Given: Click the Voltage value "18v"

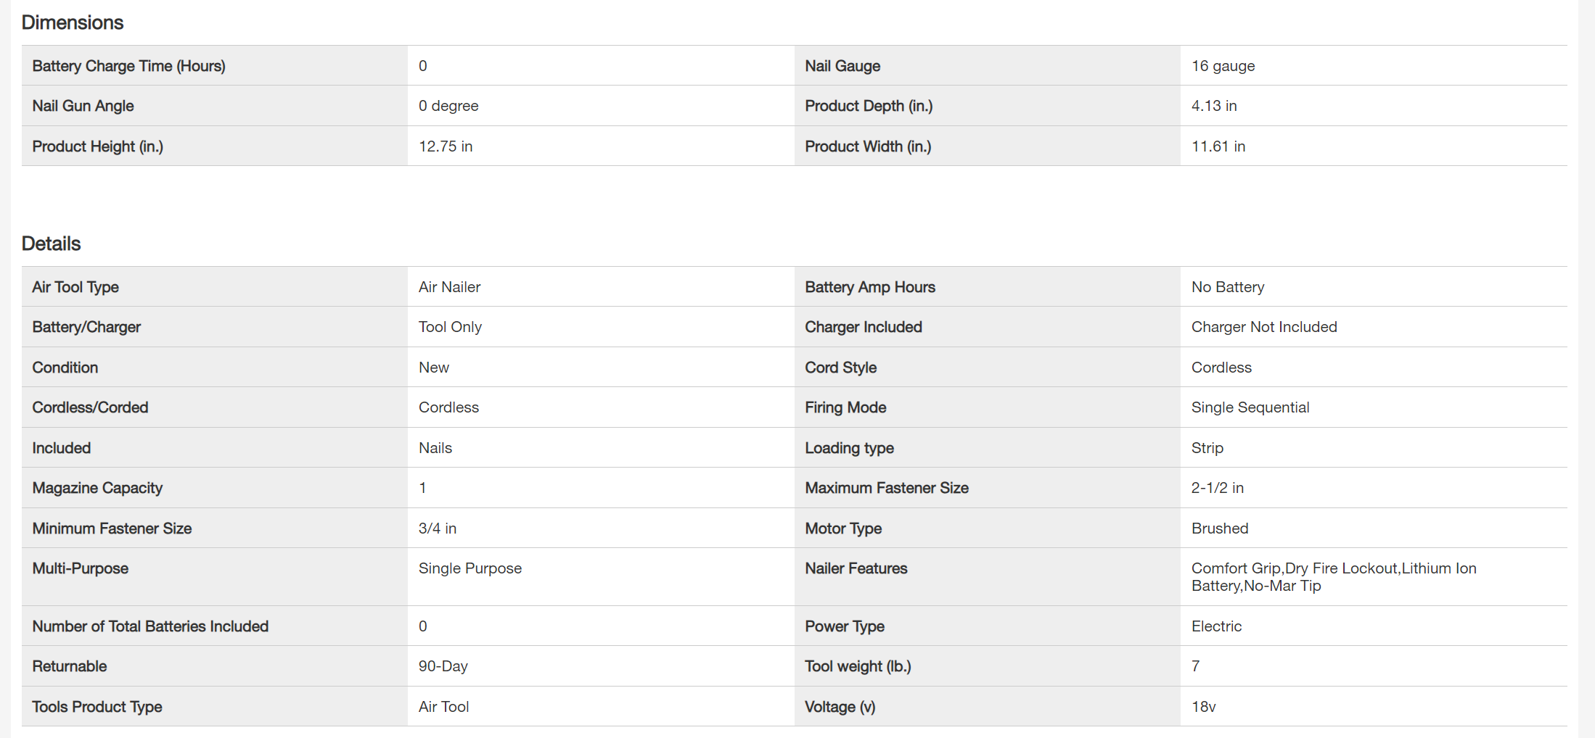Looking at the screenshot, I should 1203,707.
